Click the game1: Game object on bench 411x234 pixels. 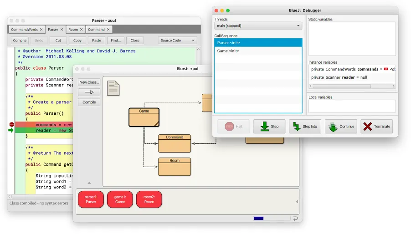(120, 199)
